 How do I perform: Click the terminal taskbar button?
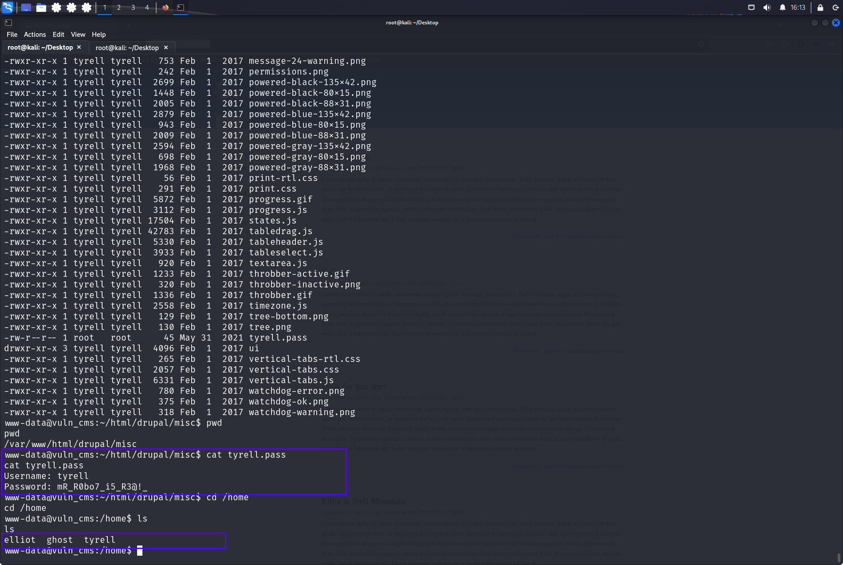181,8
